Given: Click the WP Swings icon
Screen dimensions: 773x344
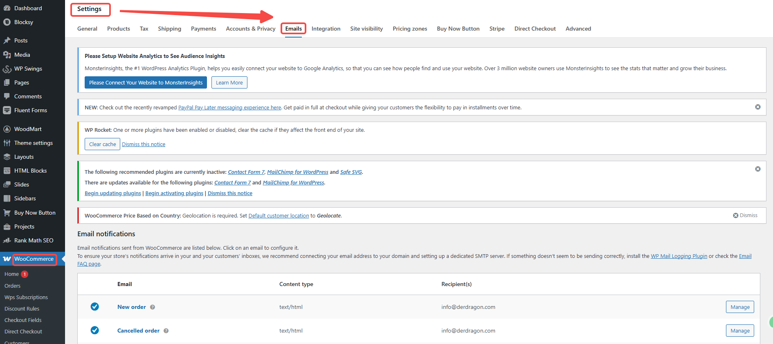Looking at the screenshot, I should point(7,69).
